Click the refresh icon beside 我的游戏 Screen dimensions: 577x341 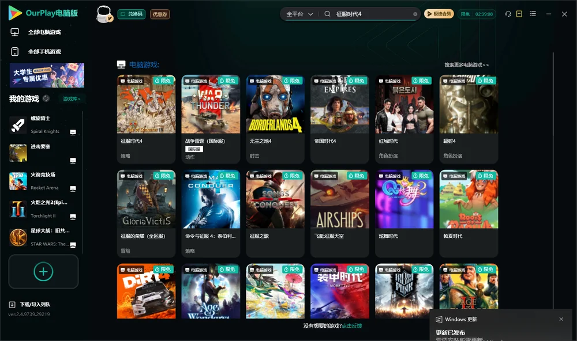click(46, 98)
